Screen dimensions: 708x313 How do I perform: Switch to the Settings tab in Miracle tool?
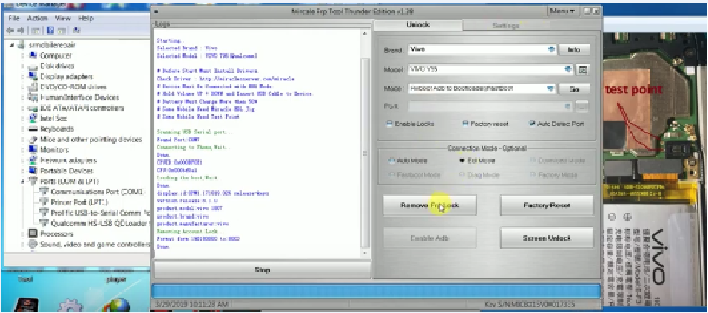(506, 26)
